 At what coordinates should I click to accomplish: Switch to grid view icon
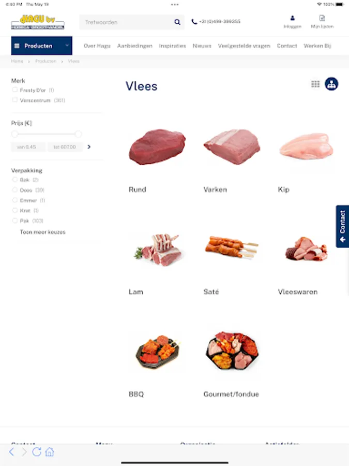(x=315, y=84)
